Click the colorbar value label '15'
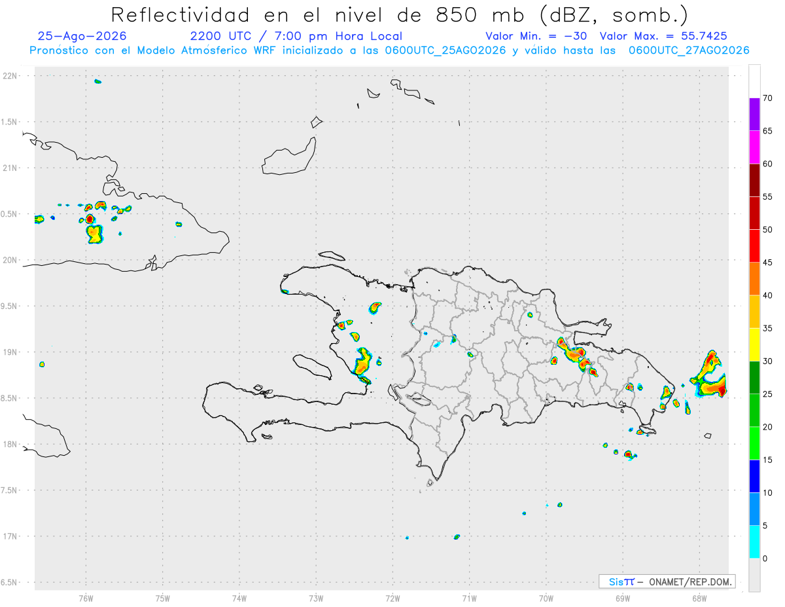Viewport: 785px width, 607px height. [x=768, y=460]
